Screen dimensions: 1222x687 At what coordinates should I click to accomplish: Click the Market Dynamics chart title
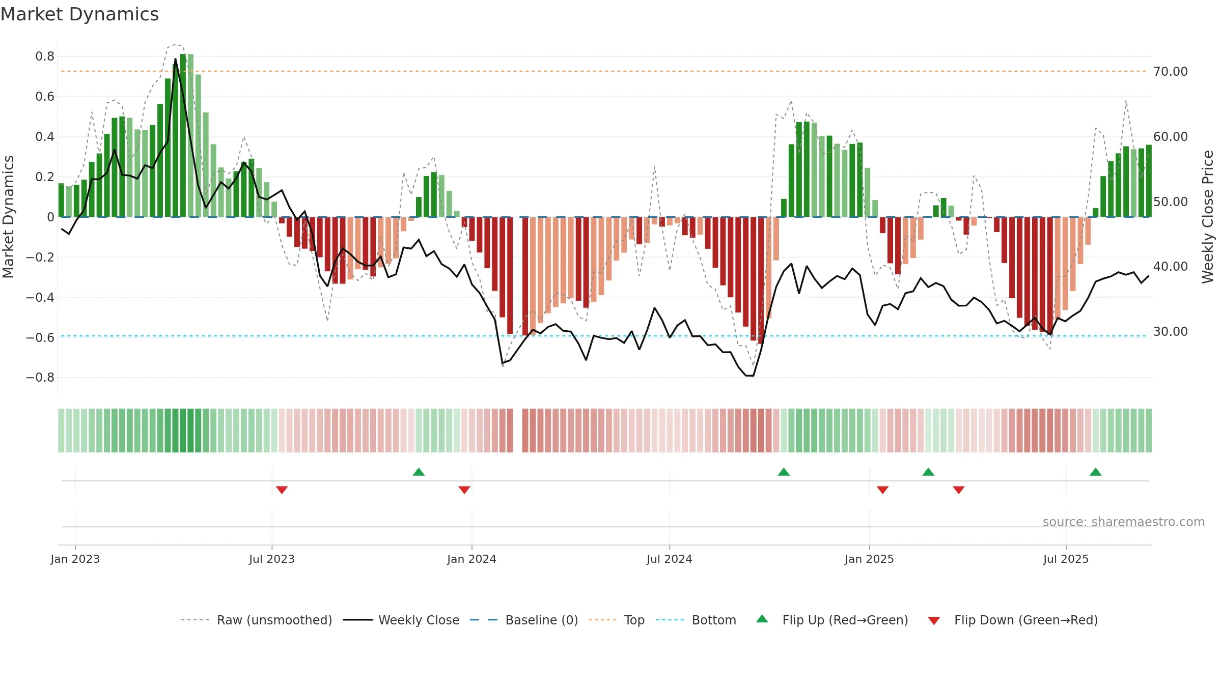[79, 14]
